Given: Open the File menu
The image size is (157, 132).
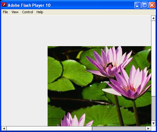Looking at the screenshot, I should tap(5, 12).
